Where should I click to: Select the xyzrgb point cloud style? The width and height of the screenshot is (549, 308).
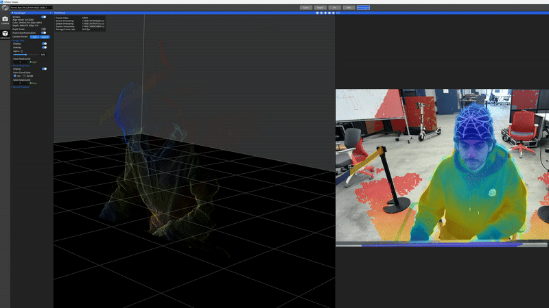click(x=24, y=76)
